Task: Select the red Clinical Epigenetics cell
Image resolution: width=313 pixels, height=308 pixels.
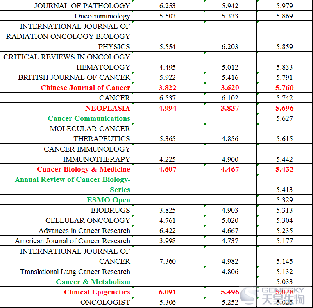Action: point(66,292)
